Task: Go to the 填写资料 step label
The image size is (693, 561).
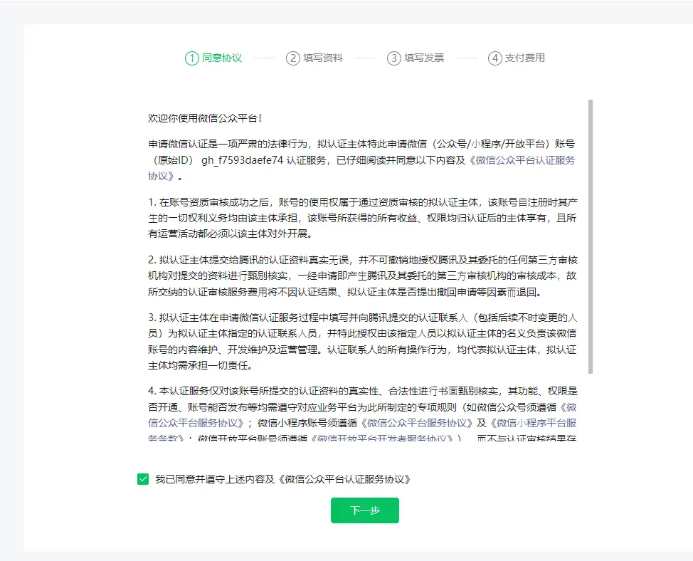Action: (323, 58)
